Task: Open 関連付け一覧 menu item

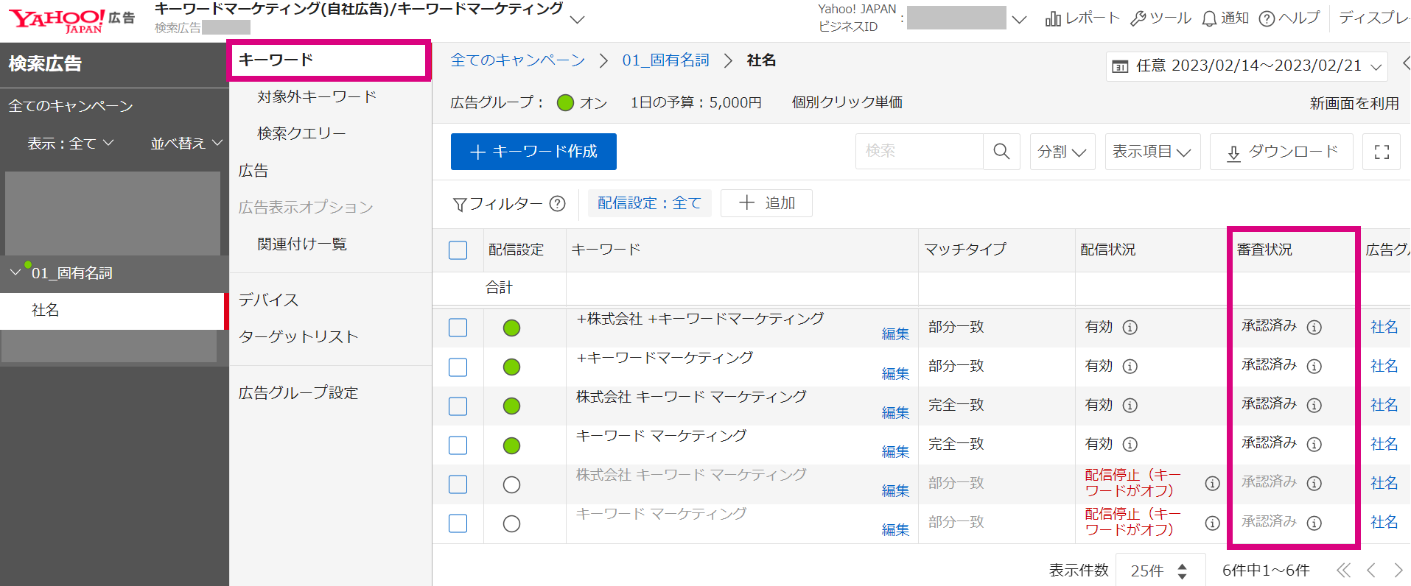Action: (x=302, y=244)
